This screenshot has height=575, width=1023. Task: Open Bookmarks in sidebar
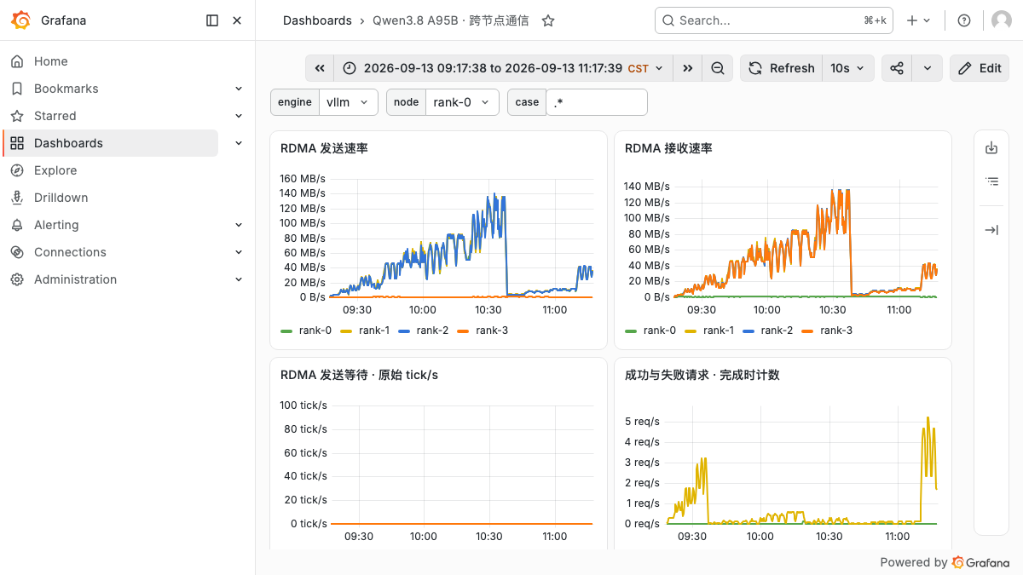[x=66, y=89]
